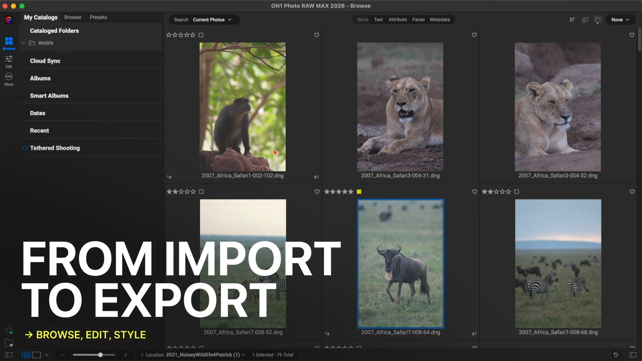Click the thumbnail size slider handle
642x361 pixels.
click(x=100, y=355)
